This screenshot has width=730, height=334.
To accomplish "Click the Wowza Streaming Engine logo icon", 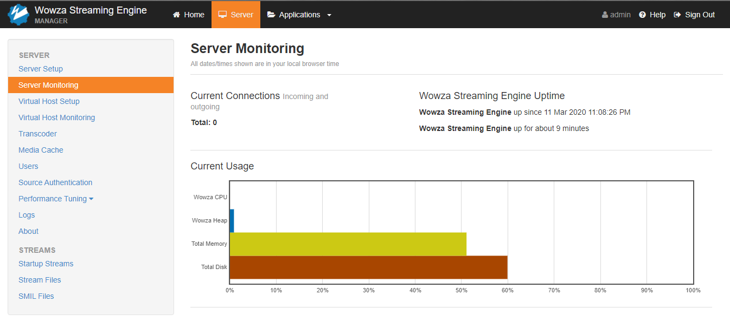I will pyautogui.click(x=18, y=15).
